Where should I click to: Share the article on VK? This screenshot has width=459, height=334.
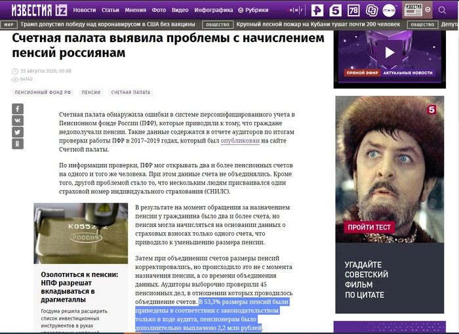18,121
